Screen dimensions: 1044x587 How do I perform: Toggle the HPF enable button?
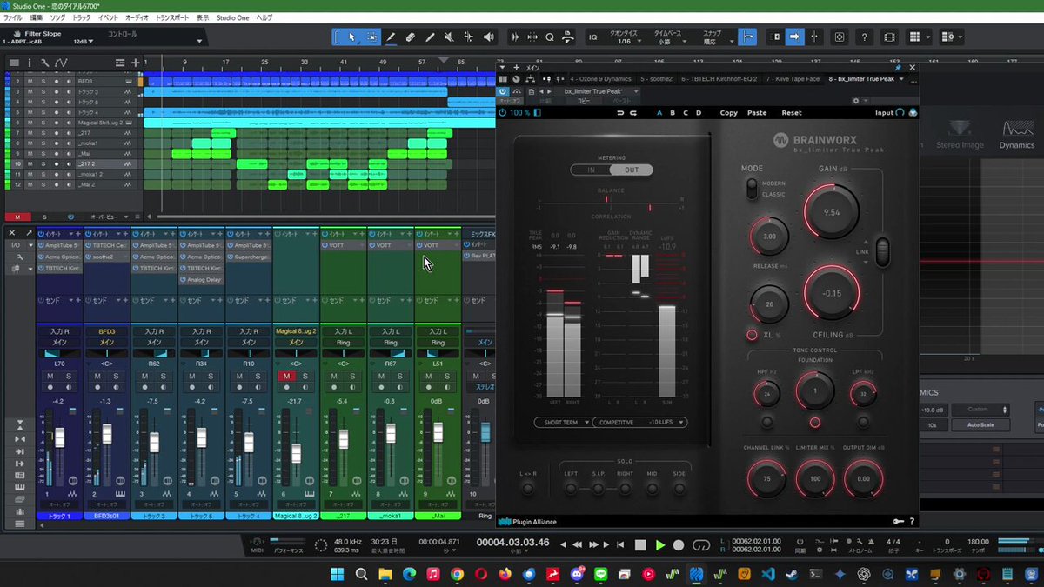(x=767, y=422)
